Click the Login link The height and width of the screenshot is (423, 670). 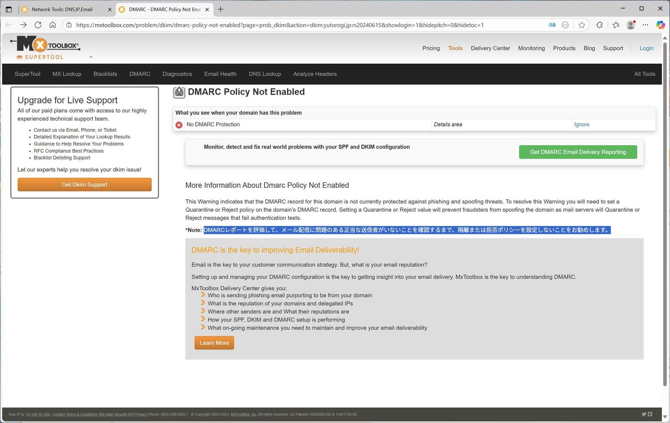click(646, 48)
